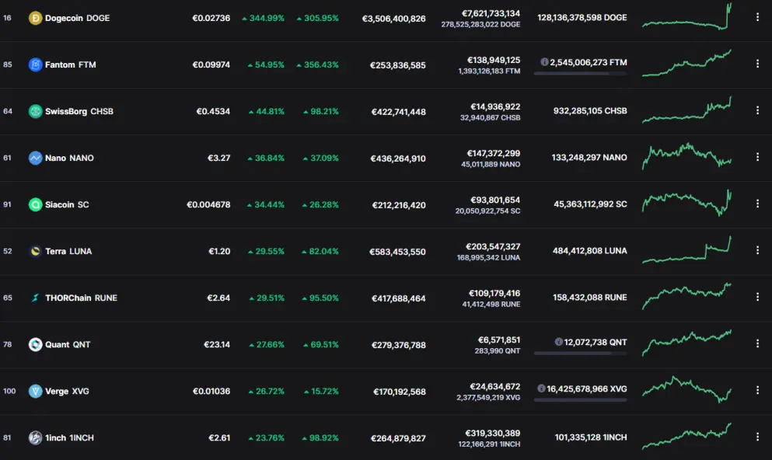Screen dimensions: 772x460
Task: Click the info icon beside QNT circulating supply
Action: pyautogui.click(x=559, y=342)
